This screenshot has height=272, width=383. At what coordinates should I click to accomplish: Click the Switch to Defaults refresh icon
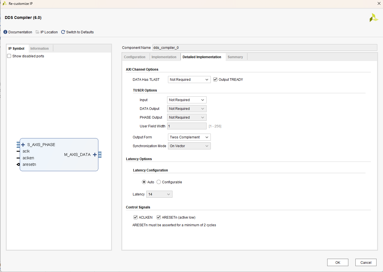point(63,32)
